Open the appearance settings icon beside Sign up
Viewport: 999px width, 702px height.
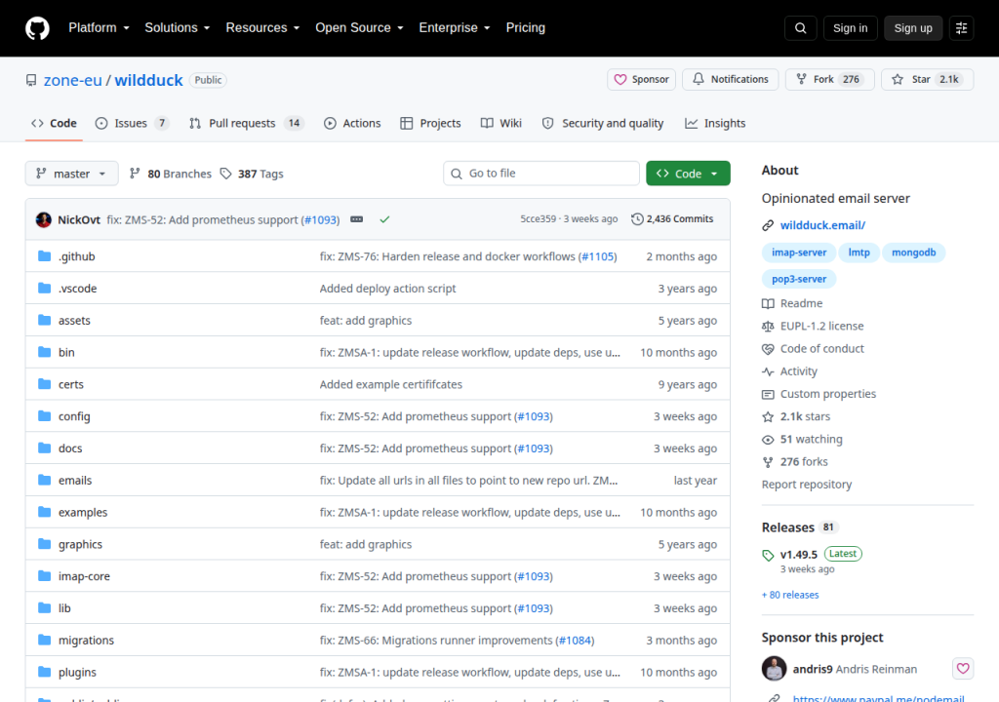[961, 28]
